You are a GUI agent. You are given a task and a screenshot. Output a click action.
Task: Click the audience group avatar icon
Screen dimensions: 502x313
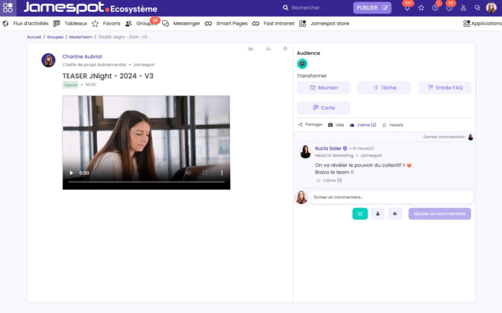click(x=302, y=64)
